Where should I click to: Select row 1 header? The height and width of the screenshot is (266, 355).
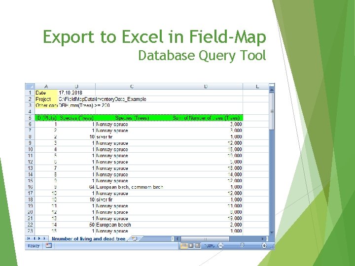[x=30, y=93]
